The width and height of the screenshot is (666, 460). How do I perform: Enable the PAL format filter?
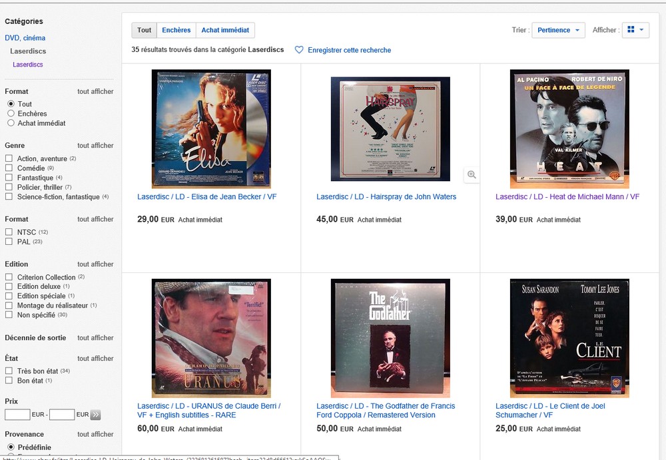[x=9, y=241]
